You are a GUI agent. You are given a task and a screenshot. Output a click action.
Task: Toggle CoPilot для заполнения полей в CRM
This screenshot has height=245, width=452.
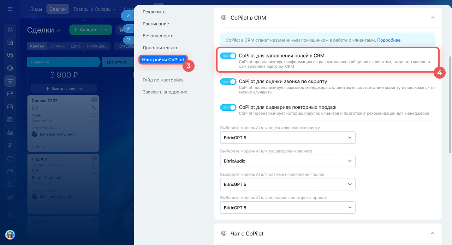click(x=228, y=56)
